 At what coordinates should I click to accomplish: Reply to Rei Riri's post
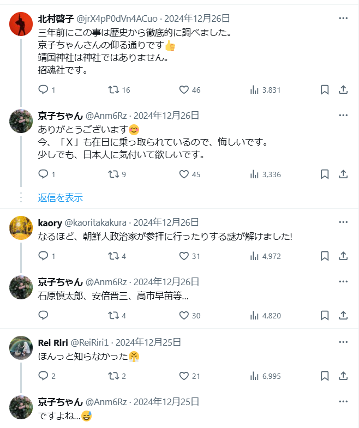coord(44,376)
